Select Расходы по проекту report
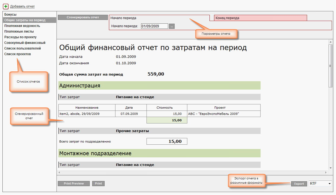 tap(20, 37)
